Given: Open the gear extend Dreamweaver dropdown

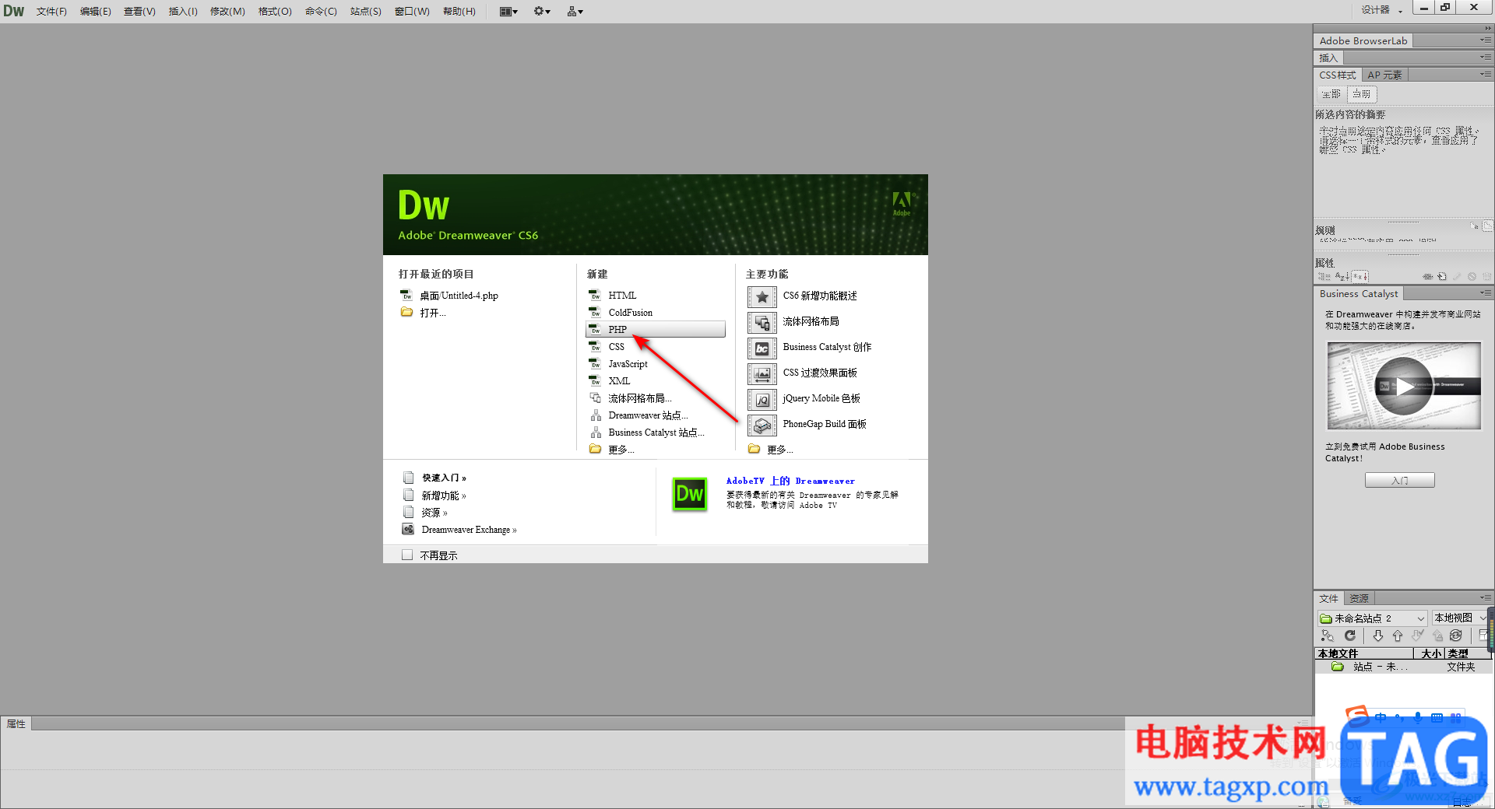Looking at the screenshot, I should [542, 11].
